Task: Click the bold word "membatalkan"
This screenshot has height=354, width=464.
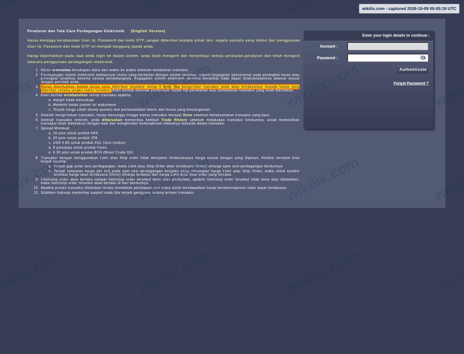Action: pos(76,95)
